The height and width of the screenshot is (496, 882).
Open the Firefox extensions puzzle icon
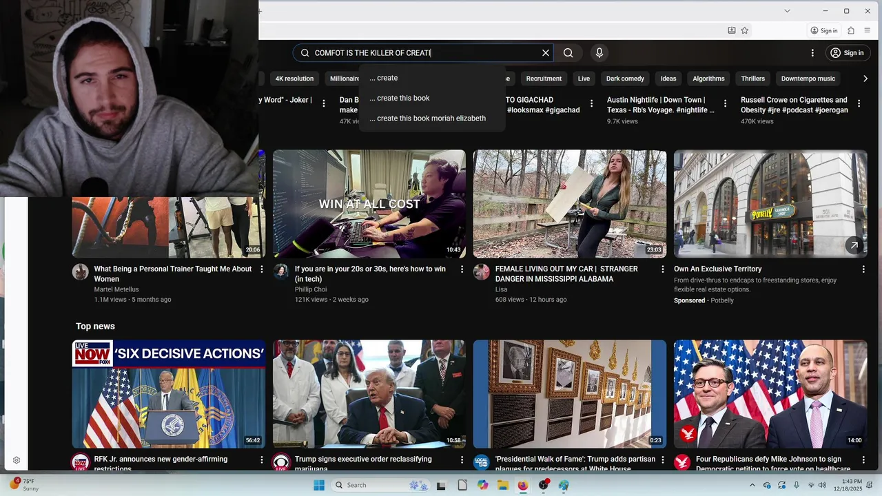pyautogui.click(x=851, y=30)
